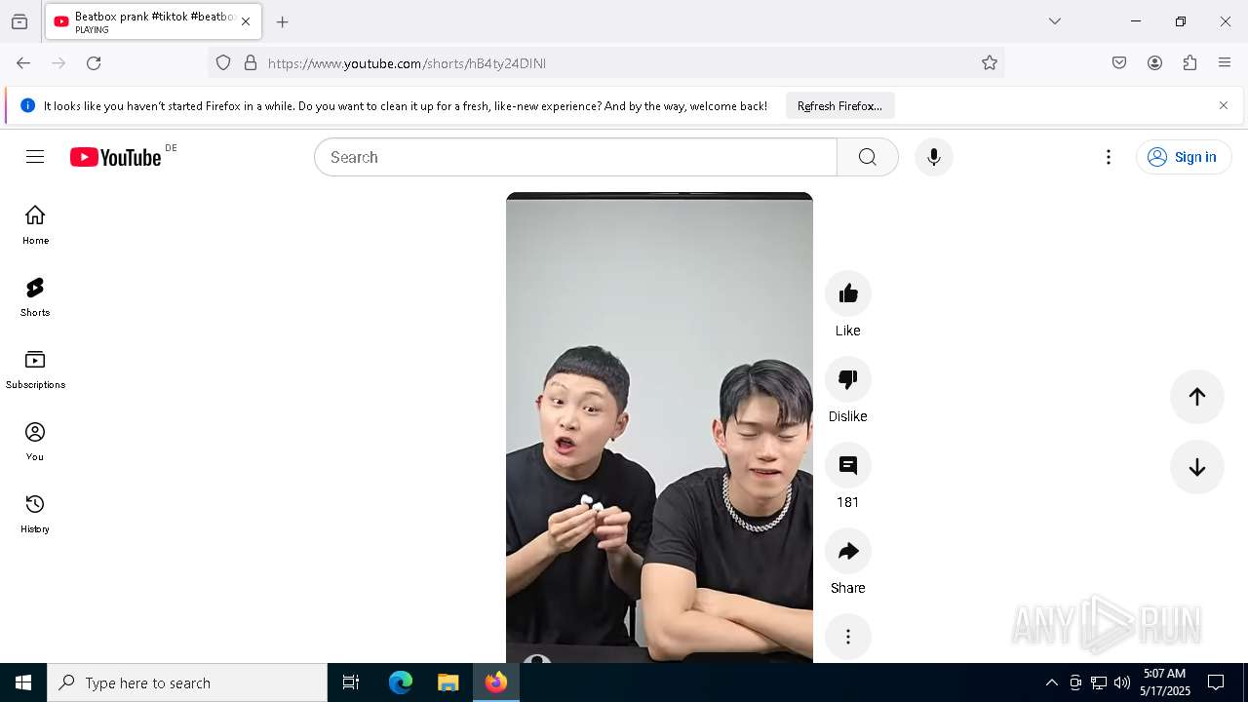Viewport: 1248px width, 702px height.
Task: Open the Firefox application menu
Action: (1225, 63)
